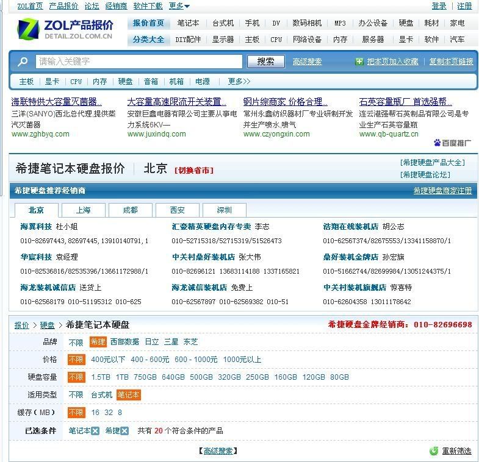Select the 北京 dealer city tab

(x=37, y=210)
